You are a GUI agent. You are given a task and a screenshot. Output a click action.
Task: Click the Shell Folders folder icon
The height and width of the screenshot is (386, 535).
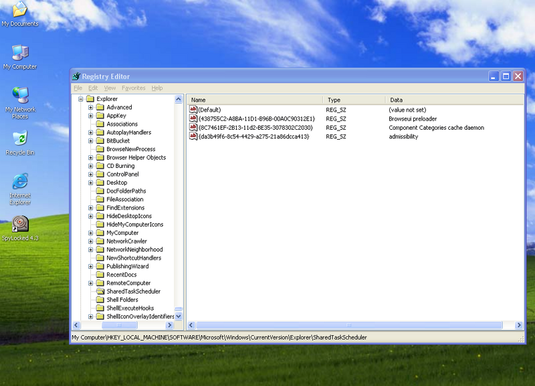(x=100, y=300)
